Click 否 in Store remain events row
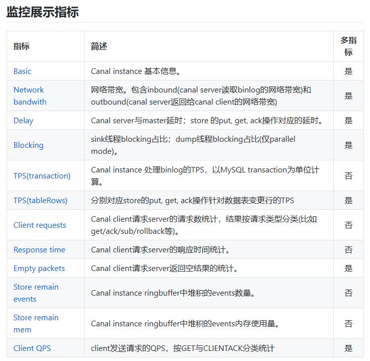 [x=348, y=293]
